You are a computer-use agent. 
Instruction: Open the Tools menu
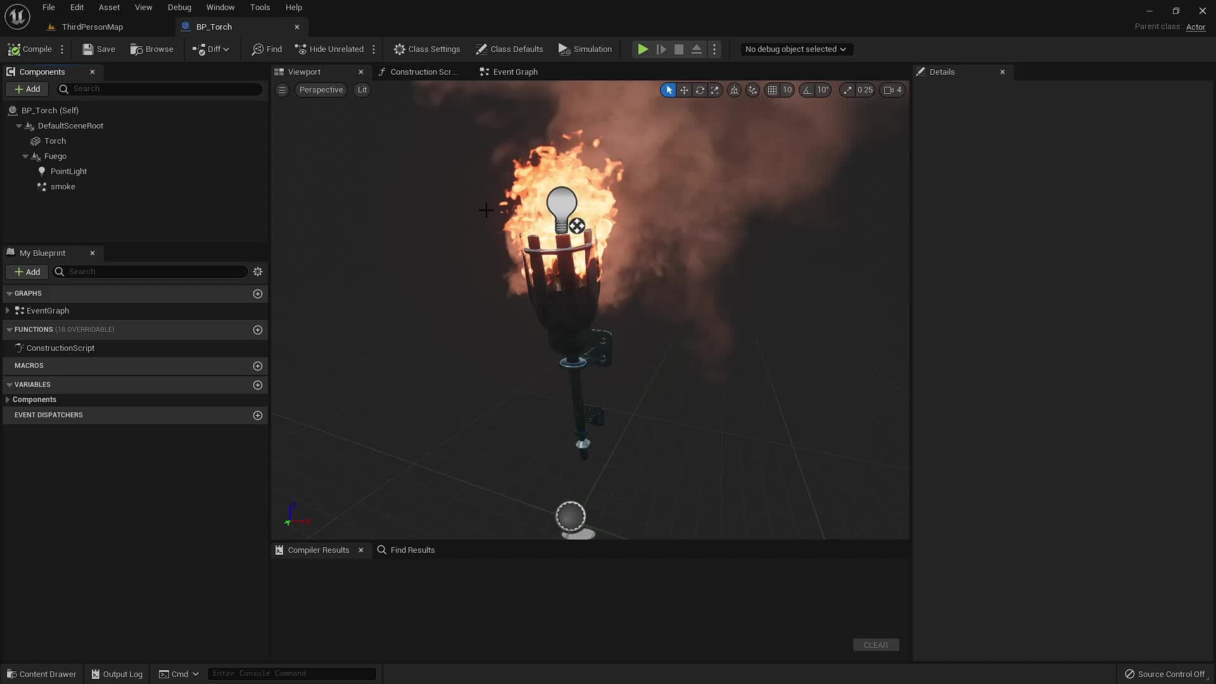click(x=259, y=7)
